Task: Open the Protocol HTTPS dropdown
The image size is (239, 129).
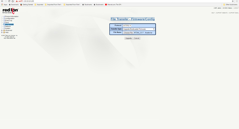Action: 127,25
